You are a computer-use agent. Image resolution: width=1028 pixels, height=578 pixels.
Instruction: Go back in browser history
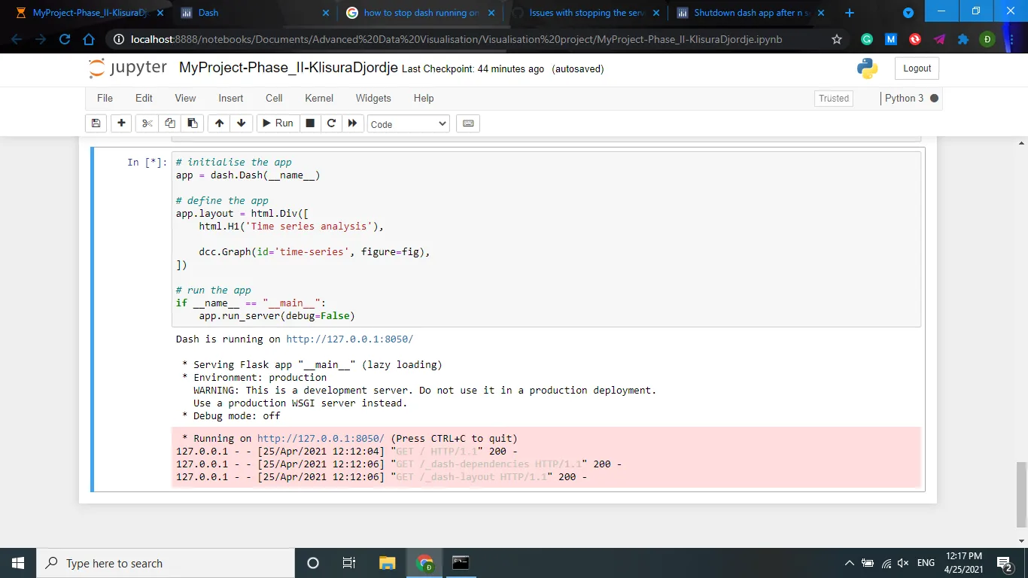[x=17, y=39]
